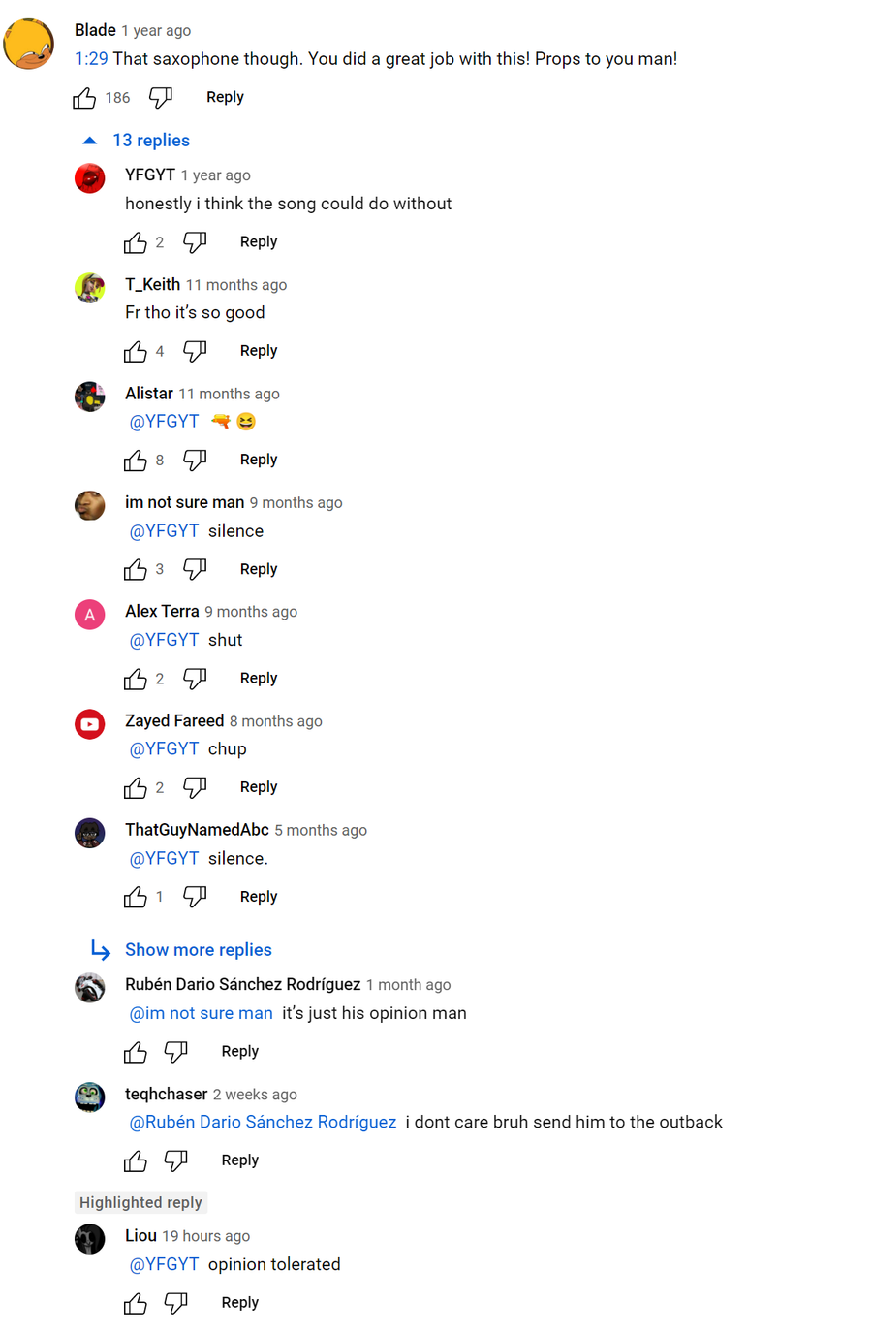Open @im not sure man mention link
The width and height of the screenshot is (872, 1335).
pyautogui.click(x=202, y=1013)
